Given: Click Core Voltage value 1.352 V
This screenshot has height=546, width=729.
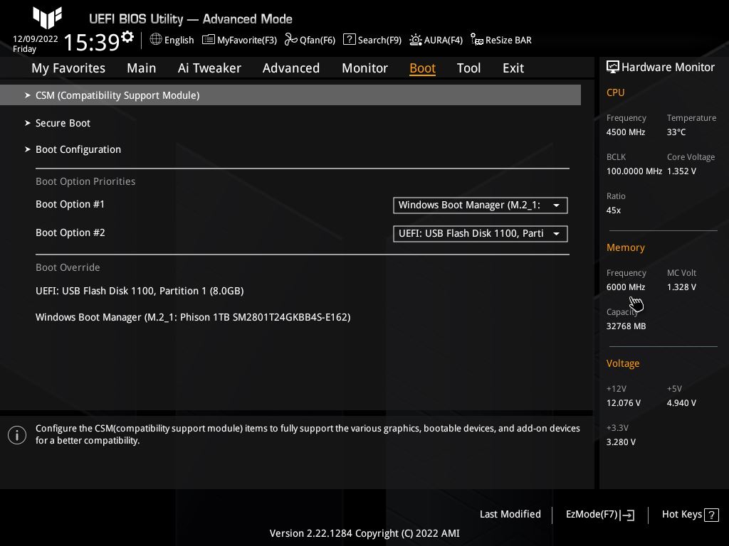Looking at the screenshot, I should (x=681, y=171).
